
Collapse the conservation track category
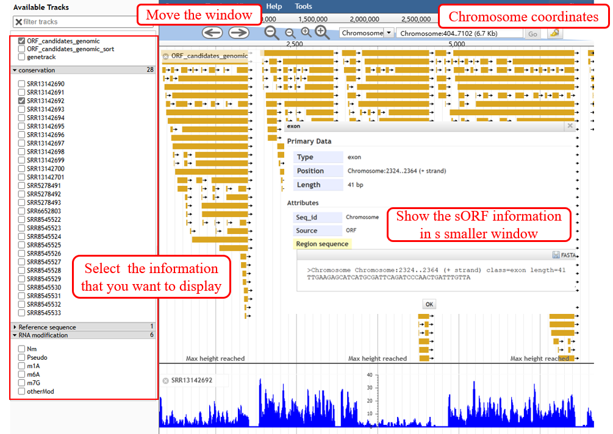tap(15, 70)
